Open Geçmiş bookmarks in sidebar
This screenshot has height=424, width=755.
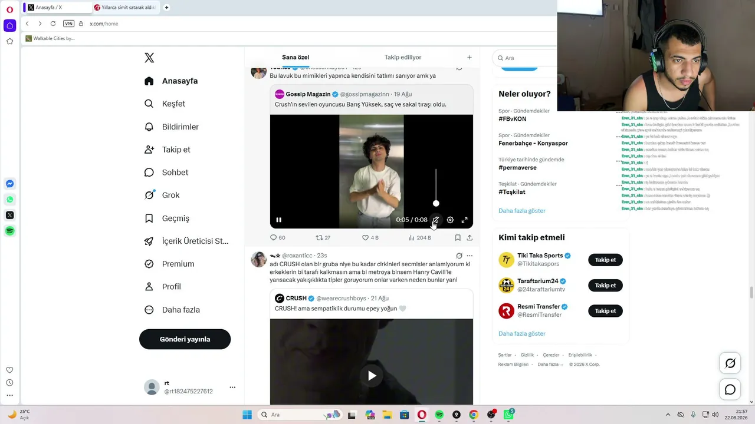coord(167,218)
